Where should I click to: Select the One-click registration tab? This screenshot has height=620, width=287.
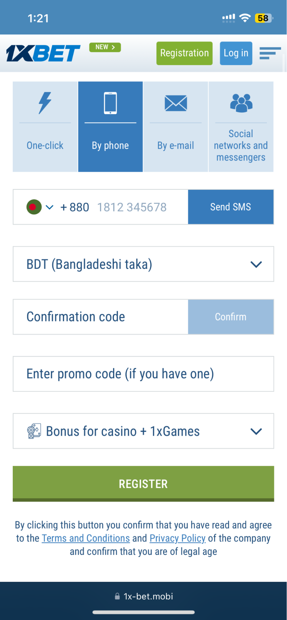click(x=45, y=145)
